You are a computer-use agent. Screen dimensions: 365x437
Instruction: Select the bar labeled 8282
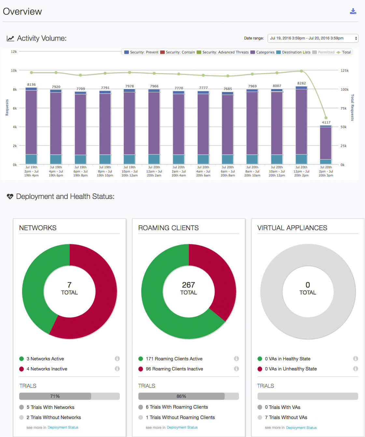(301, 125)
